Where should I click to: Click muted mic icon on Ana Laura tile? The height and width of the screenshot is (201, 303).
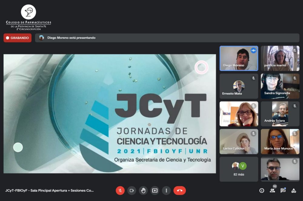tap(254, 106)
